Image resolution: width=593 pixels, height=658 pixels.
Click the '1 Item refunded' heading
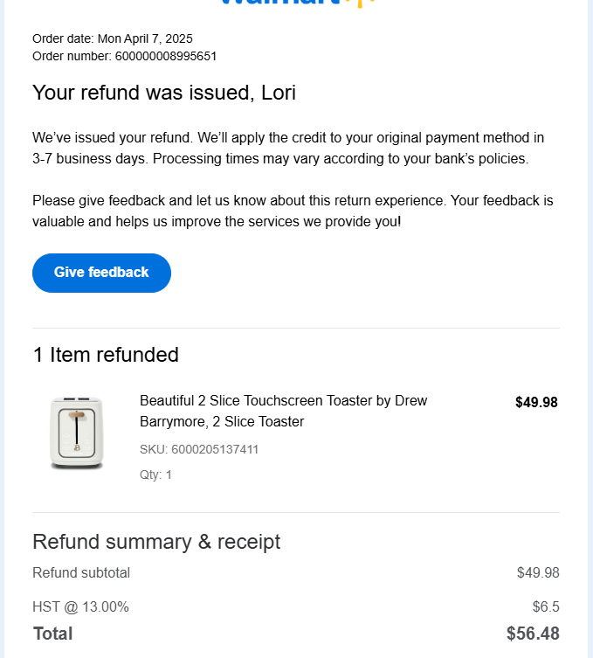tap(106, 354)
